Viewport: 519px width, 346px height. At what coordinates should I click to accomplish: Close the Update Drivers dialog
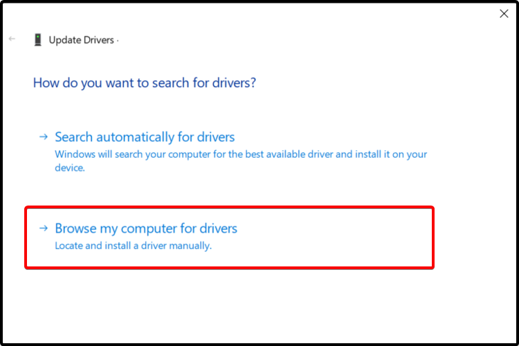click(x=504, y=14)
